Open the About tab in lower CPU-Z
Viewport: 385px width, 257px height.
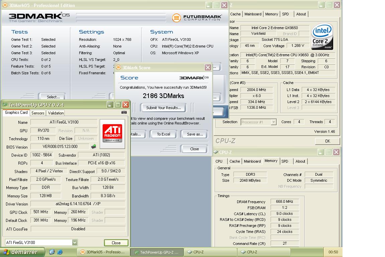coord(300,161)
